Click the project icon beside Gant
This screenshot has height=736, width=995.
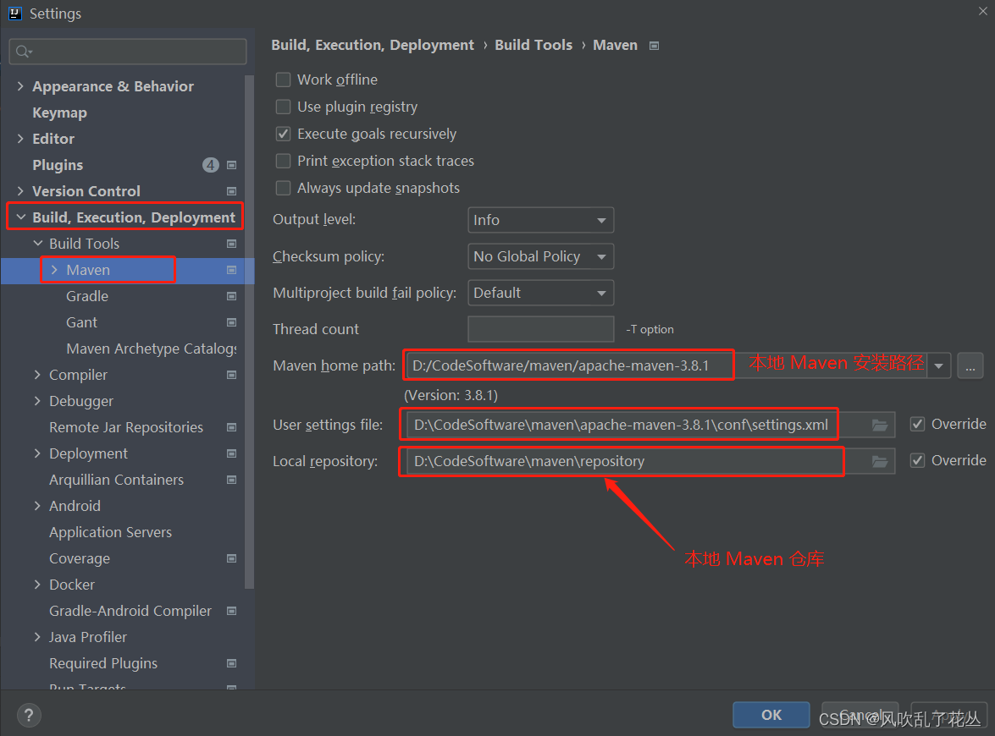[x=232, y=322]
